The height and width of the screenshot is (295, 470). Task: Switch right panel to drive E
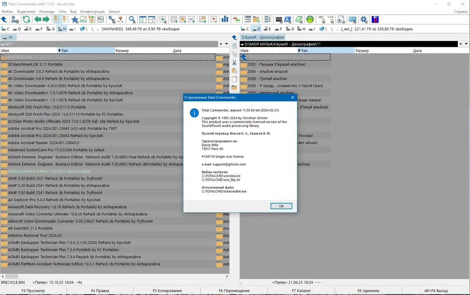click(267, 29)
